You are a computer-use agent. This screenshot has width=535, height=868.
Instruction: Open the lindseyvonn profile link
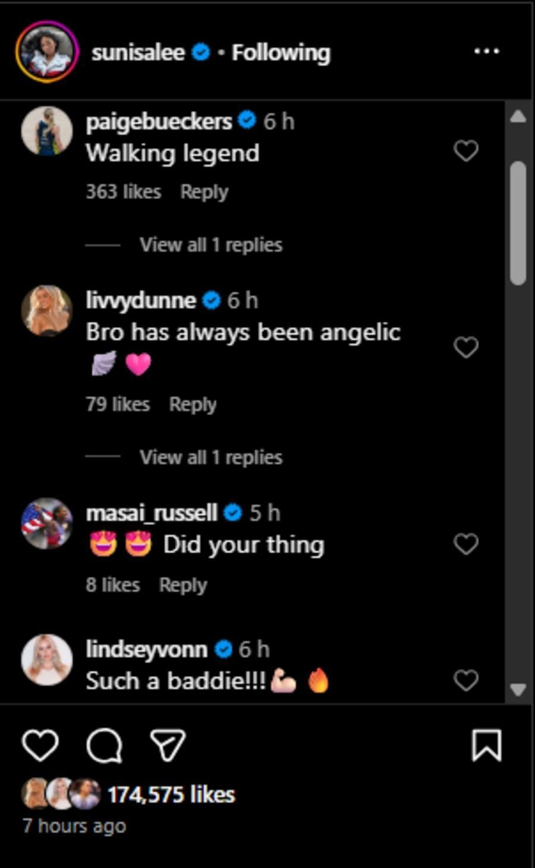[x=146, y=649]
